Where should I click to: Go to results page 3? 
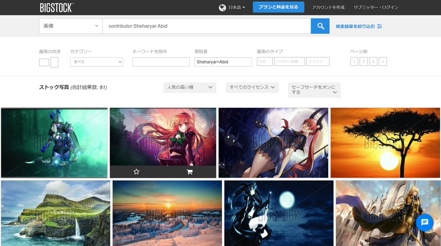[373, 62]
